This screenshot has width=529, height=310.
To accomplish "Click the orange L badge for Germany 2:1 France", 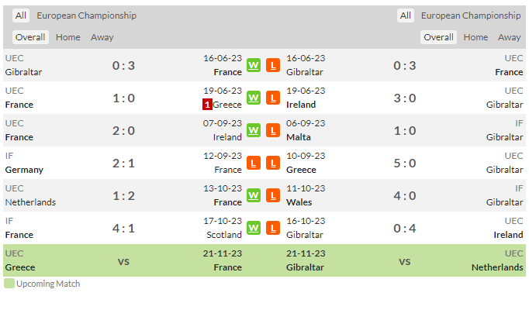I will point(254,163).
